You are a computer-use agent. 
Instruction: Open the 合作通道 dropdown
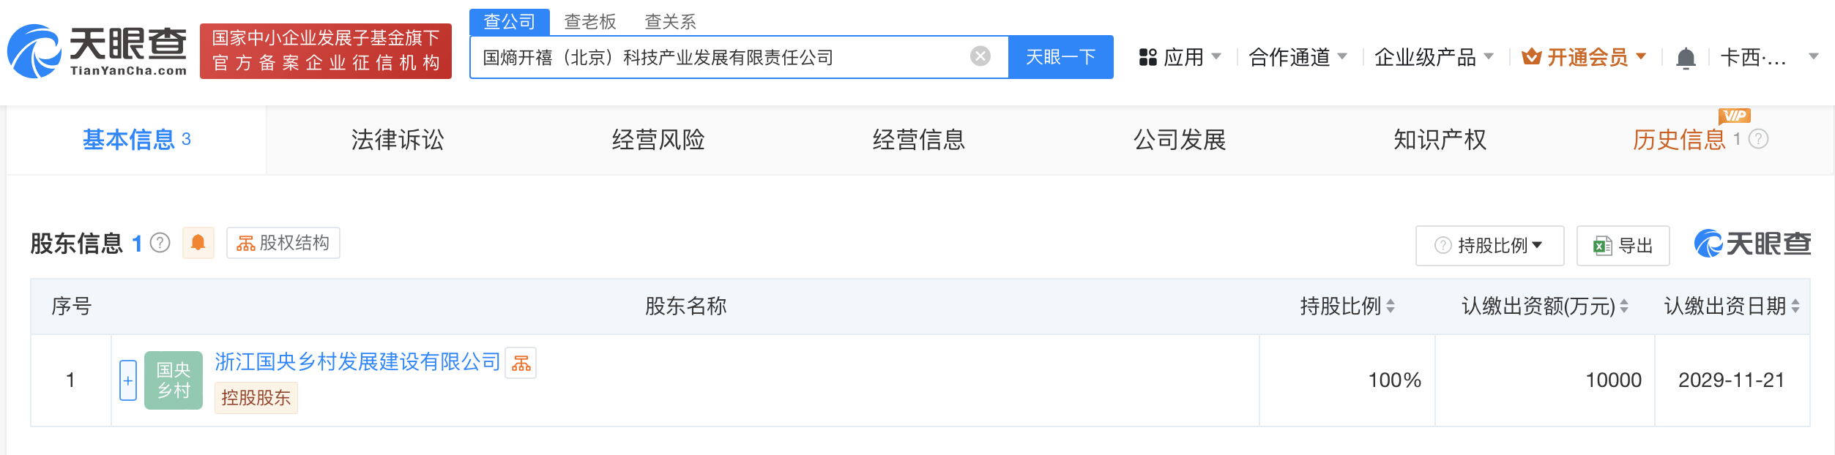1298,57
